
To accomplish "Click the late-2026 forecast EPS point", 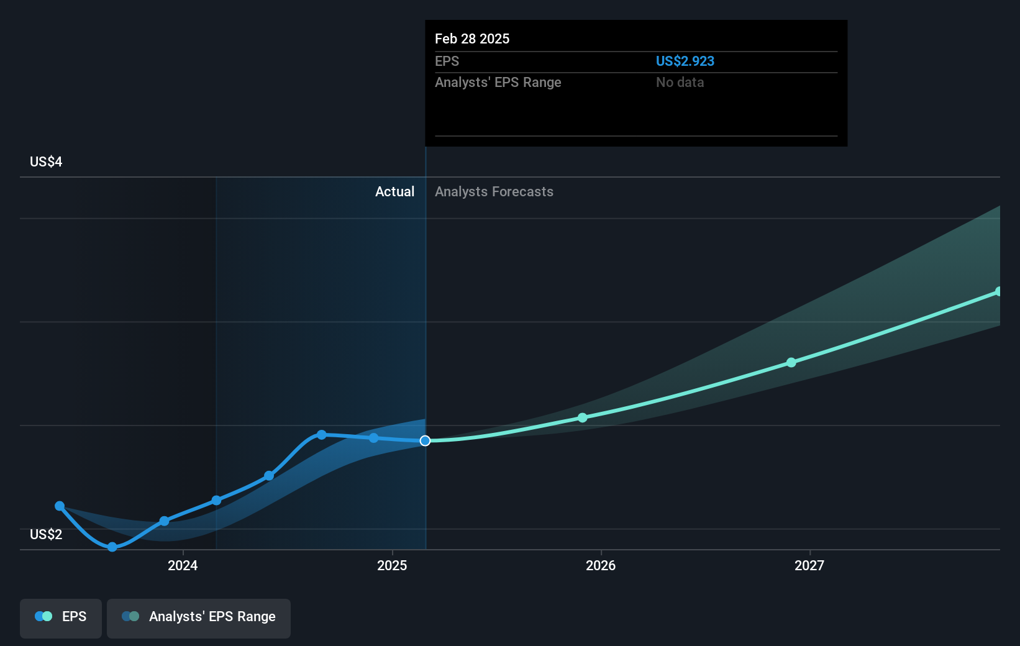I will [791, 362].
